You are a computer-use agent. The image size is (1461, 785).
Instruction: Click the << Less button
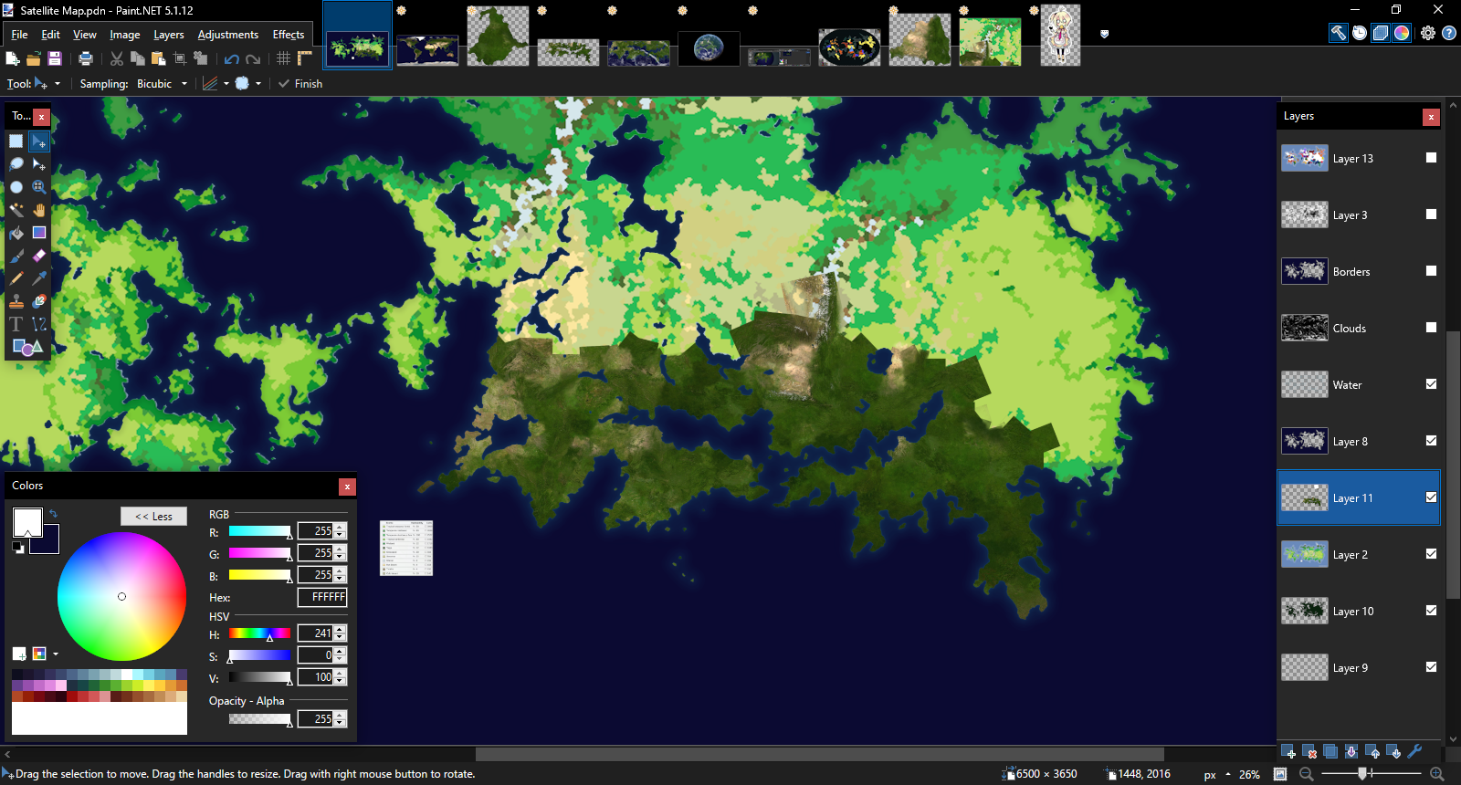153,517
